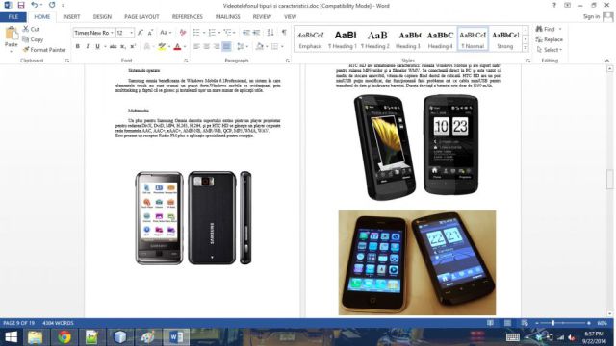Expand the Styles gallery more arrow
The height and width of the screenshot is (346, 616).
[x=526, y=48]
